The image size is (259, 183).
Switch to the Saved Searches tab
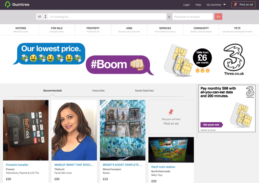point(144,91)
